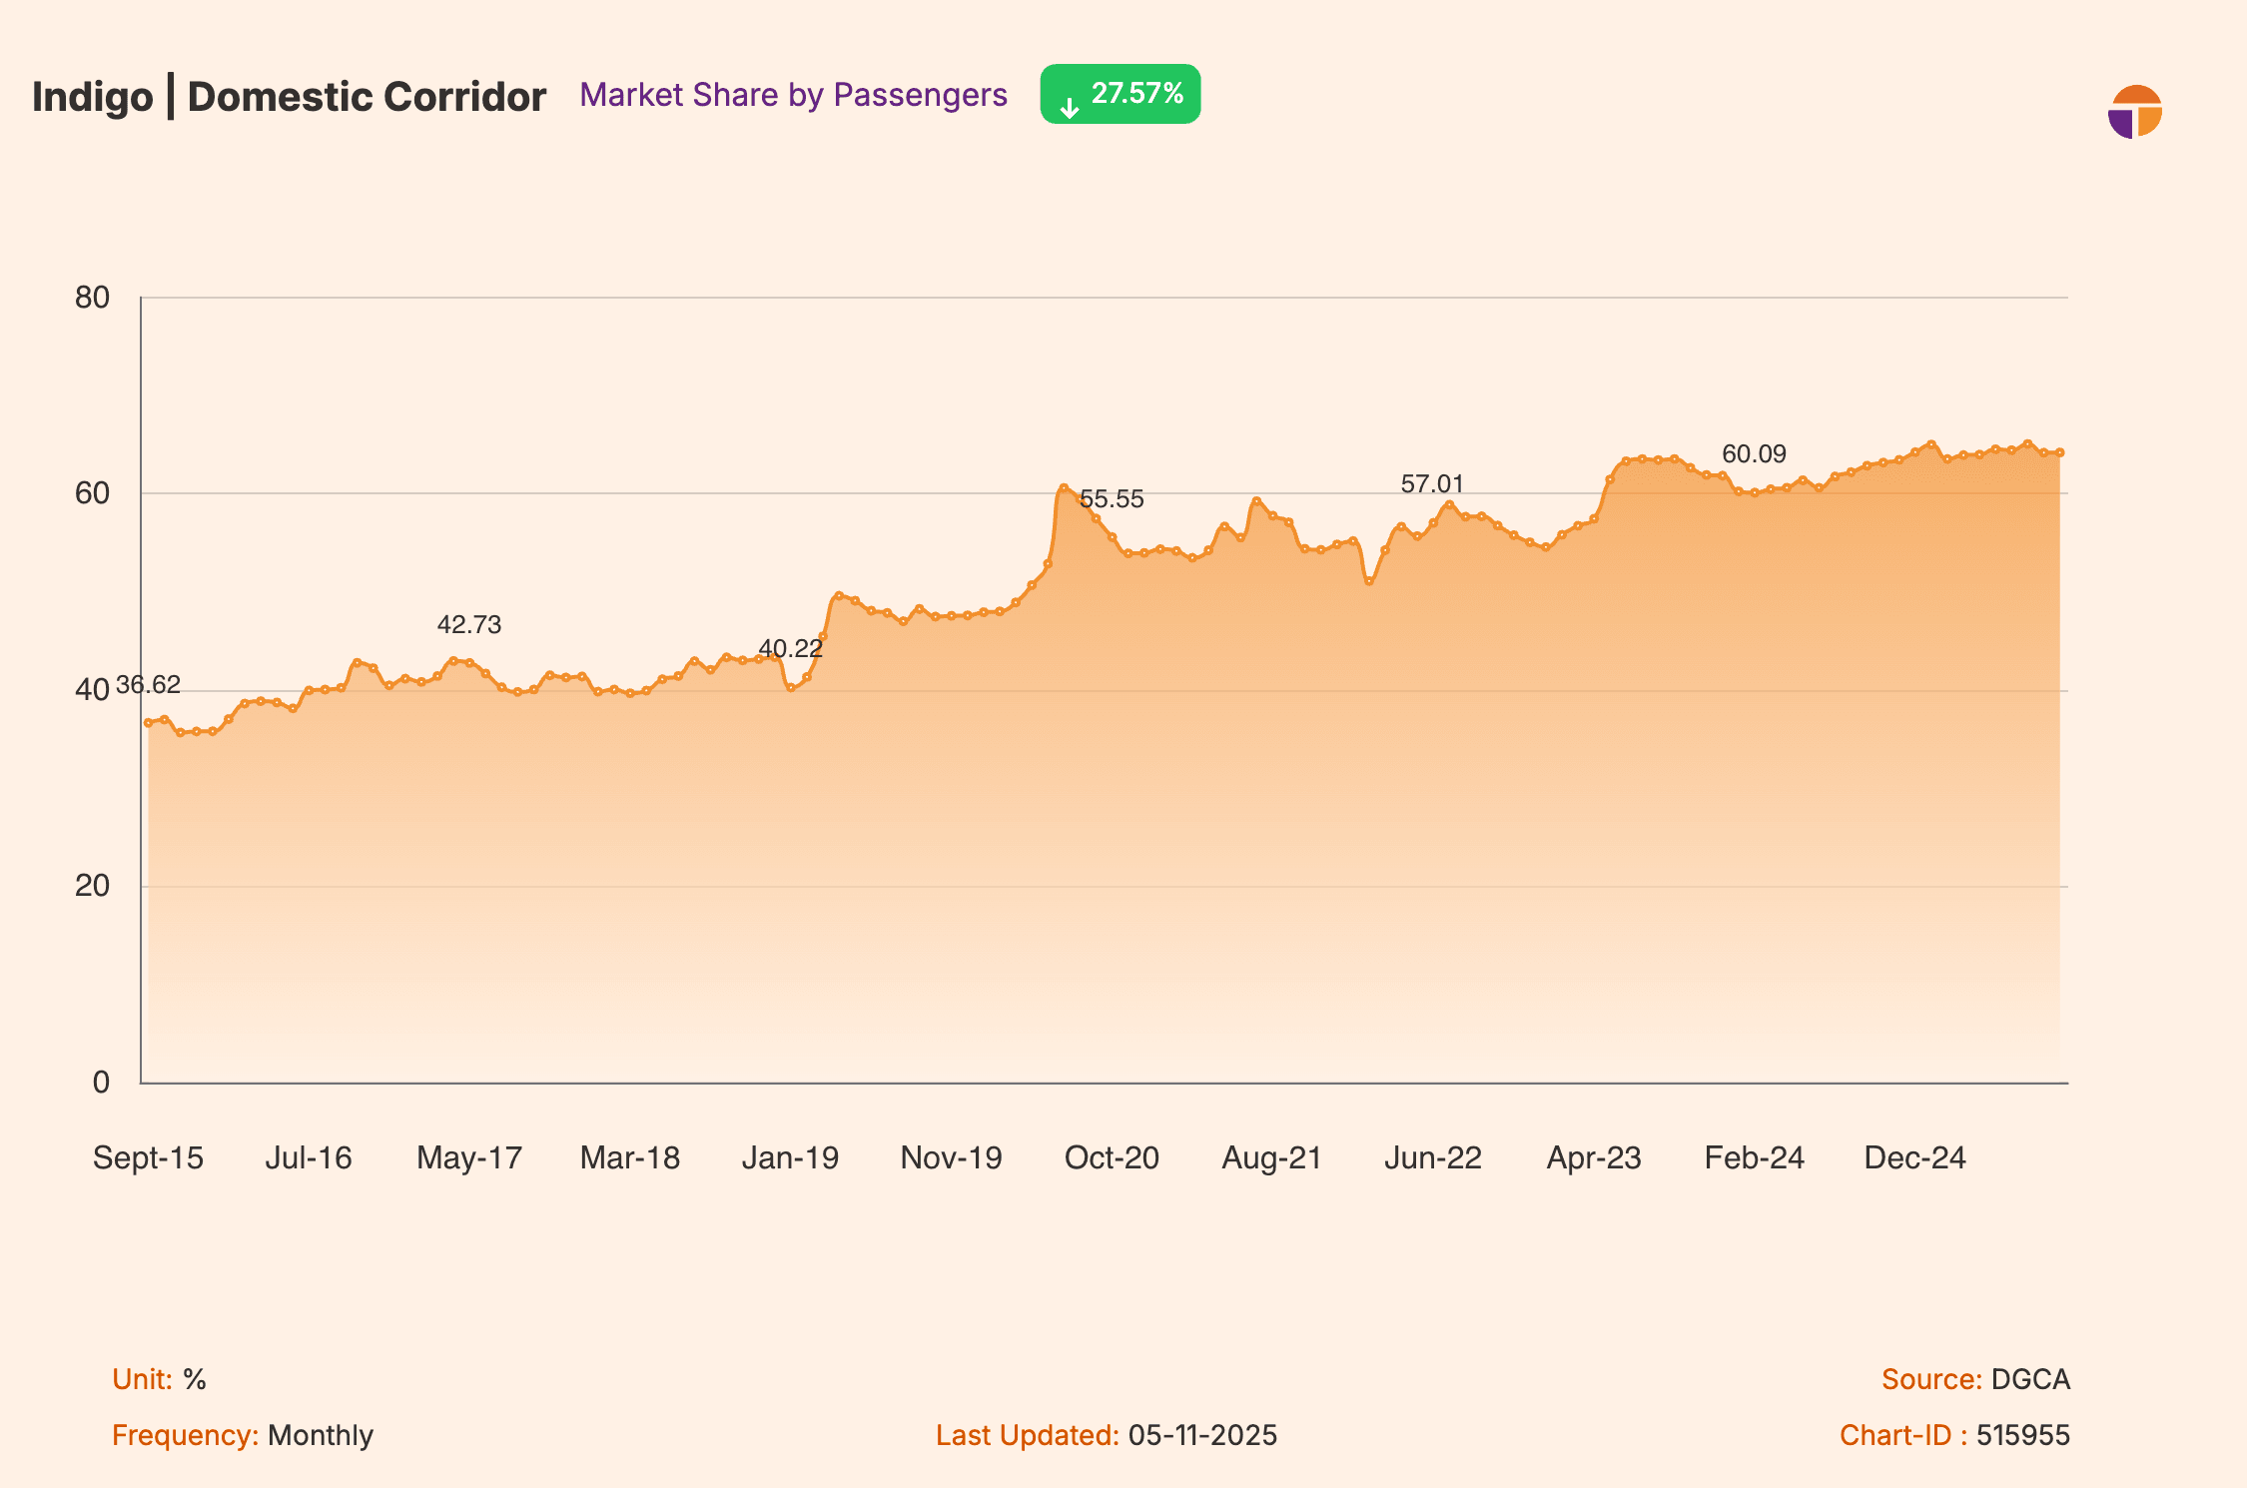Select the 40.22 data label
Image resolution: width=2247 pixels, height=1488 pixels.
point(790,649)
